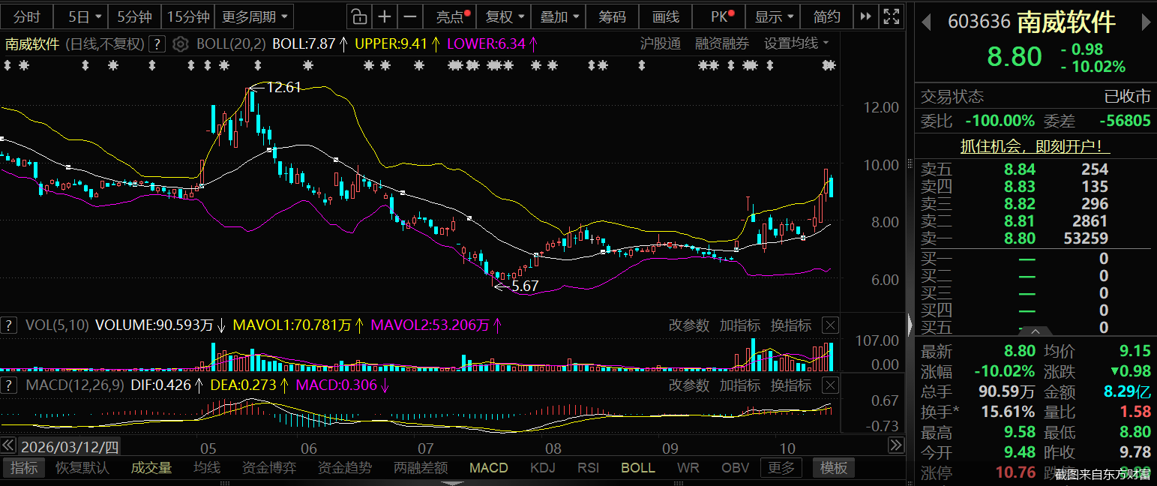Open the 指标 tab at bottom

24,468
